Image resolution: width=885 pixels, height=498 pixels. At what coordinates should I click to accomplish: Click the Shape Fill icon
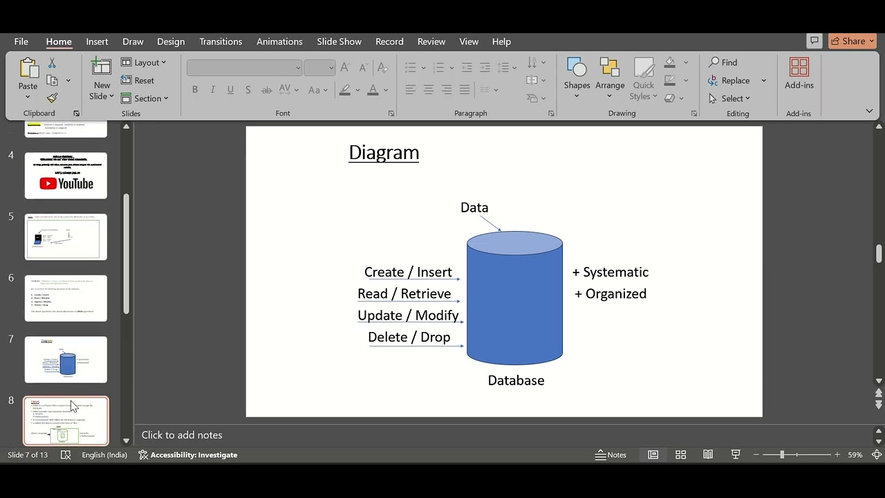click(670, 62)
